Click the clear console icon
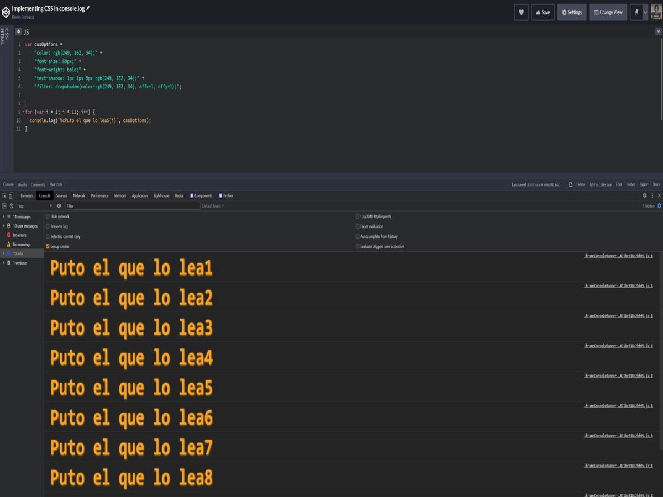The image size is (663, 497). click(x=11, y=206)
